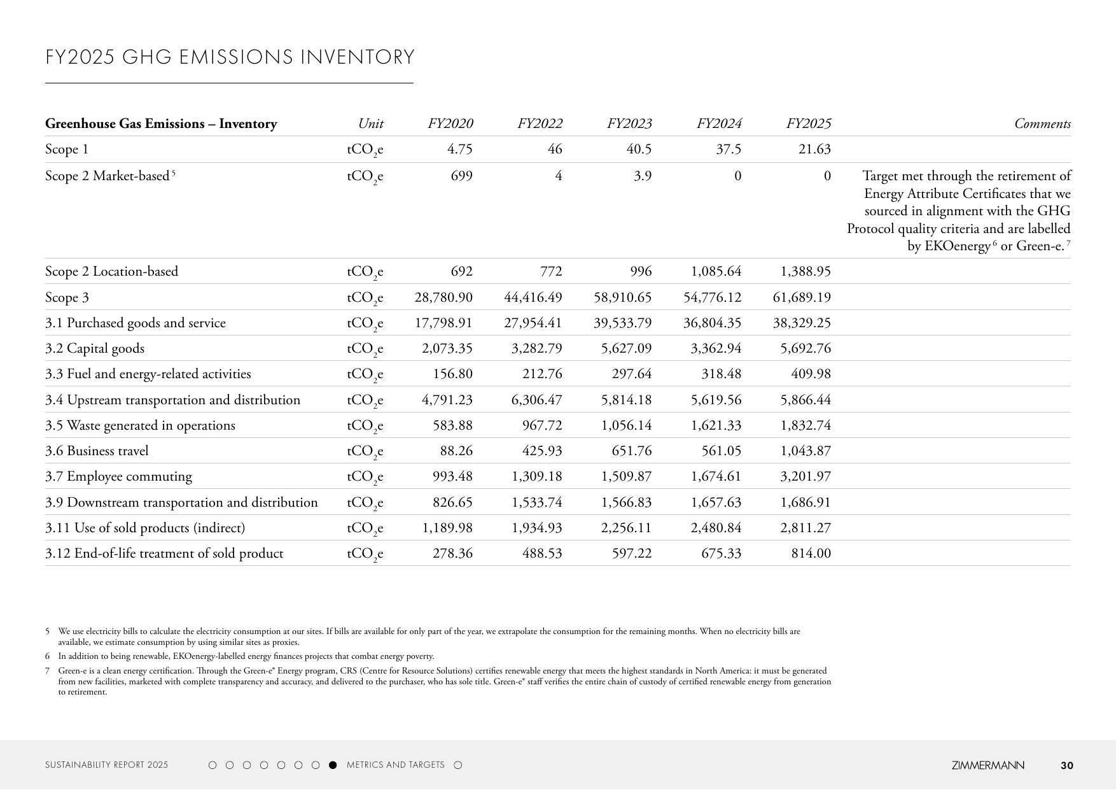The width and height of the screenshot is (1116, 790).
Task: Select the Scope 1 row label
Action: 67,150
